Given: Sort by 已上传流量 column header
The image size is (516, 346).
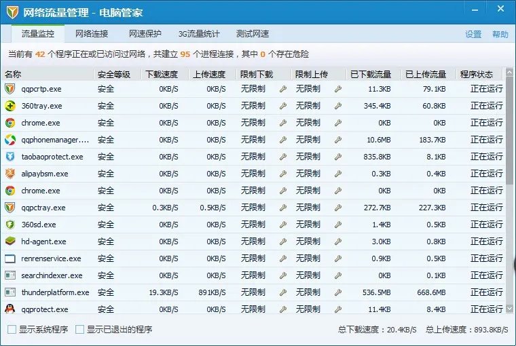Looking at the screenshot, I should tap(428, 75).
